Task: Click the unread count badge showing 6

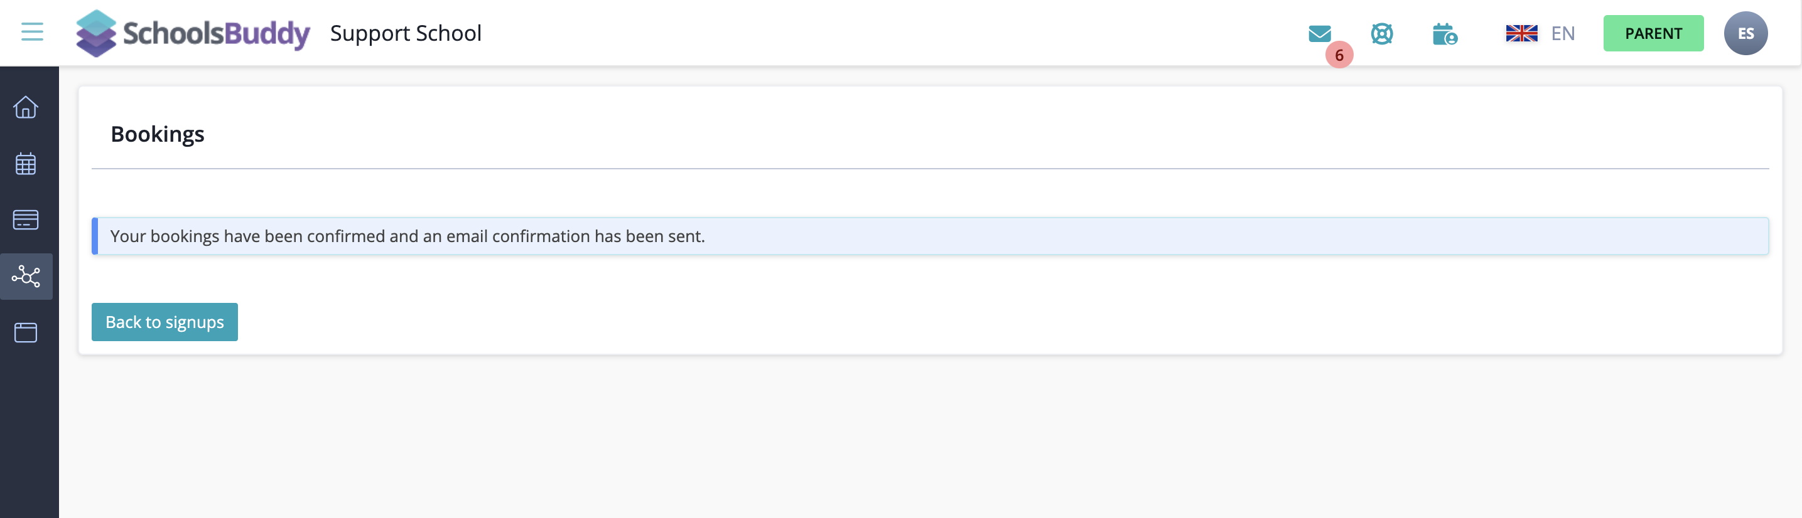Action: tap(1339, 55)
